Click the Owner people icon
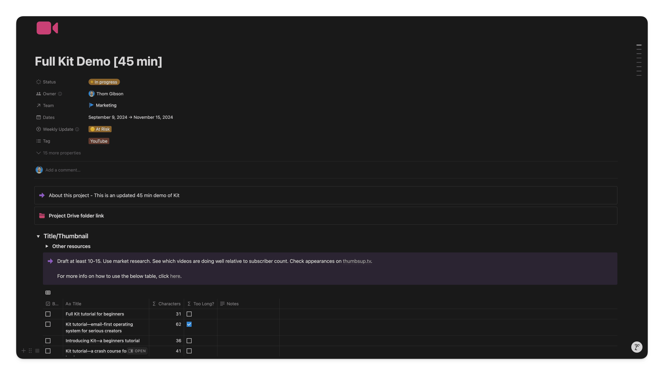The width and height of the screenshot is (664, 375). pyautogui.click(x=38, y=94)
